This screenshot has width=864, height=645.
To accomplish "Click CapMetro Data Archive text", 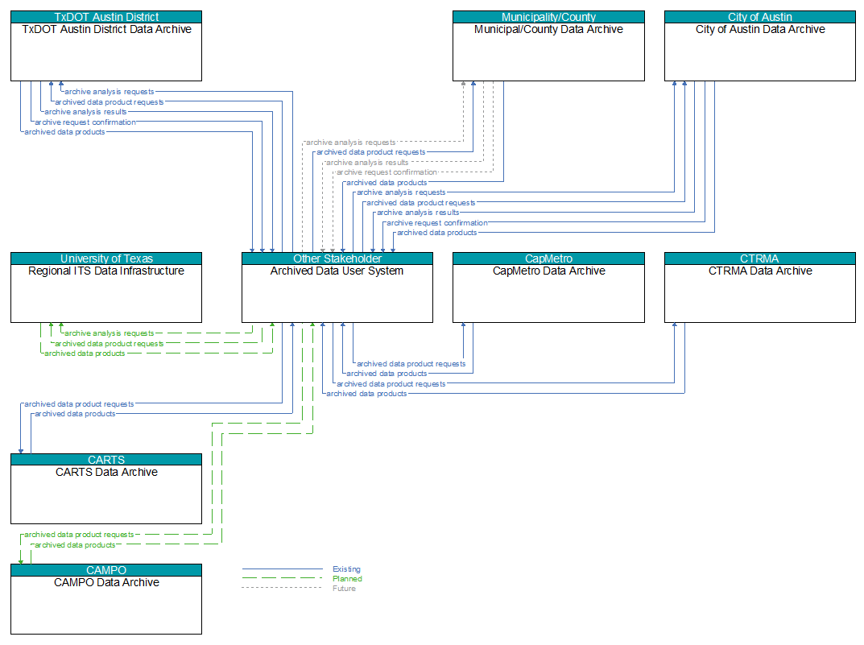I will point(549,271).
